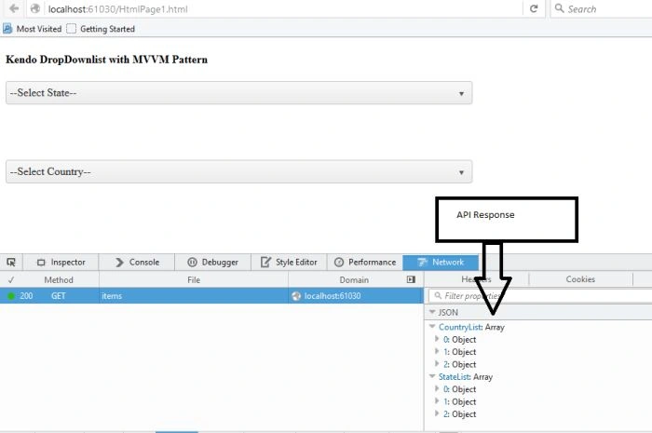Click the green status dot of request
The width and height of the screenshot is (652, 433).
(11, 296)
